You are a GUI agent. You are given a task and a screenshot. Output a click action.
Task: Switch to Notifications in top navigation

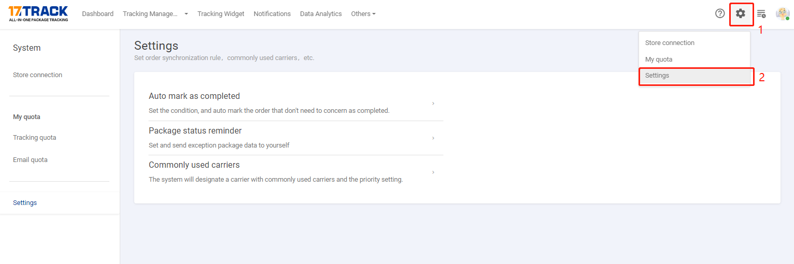pyautogui.click(x=272, y=14)
